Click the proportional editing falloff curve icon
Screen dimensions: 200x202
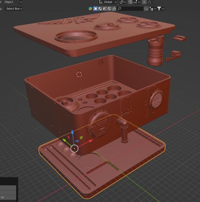point(149,2)
